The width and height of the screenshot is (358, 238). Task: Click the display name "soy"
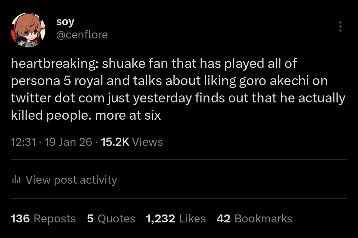click(x=65, y=22)
